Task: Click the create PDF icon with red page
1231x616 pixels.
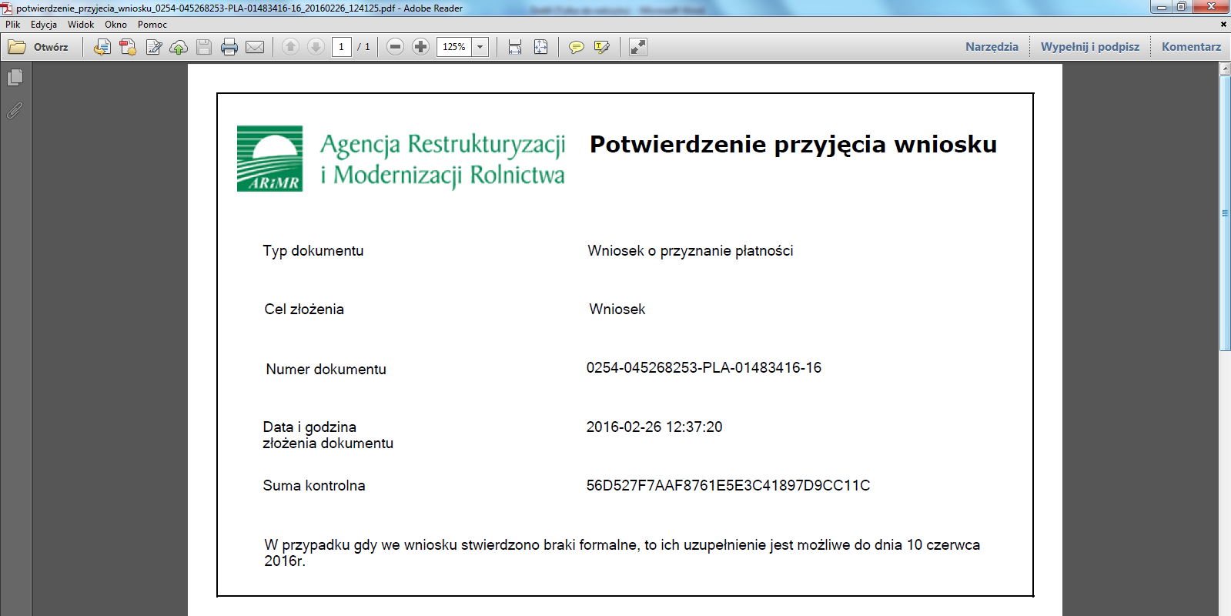Action: 128,47
